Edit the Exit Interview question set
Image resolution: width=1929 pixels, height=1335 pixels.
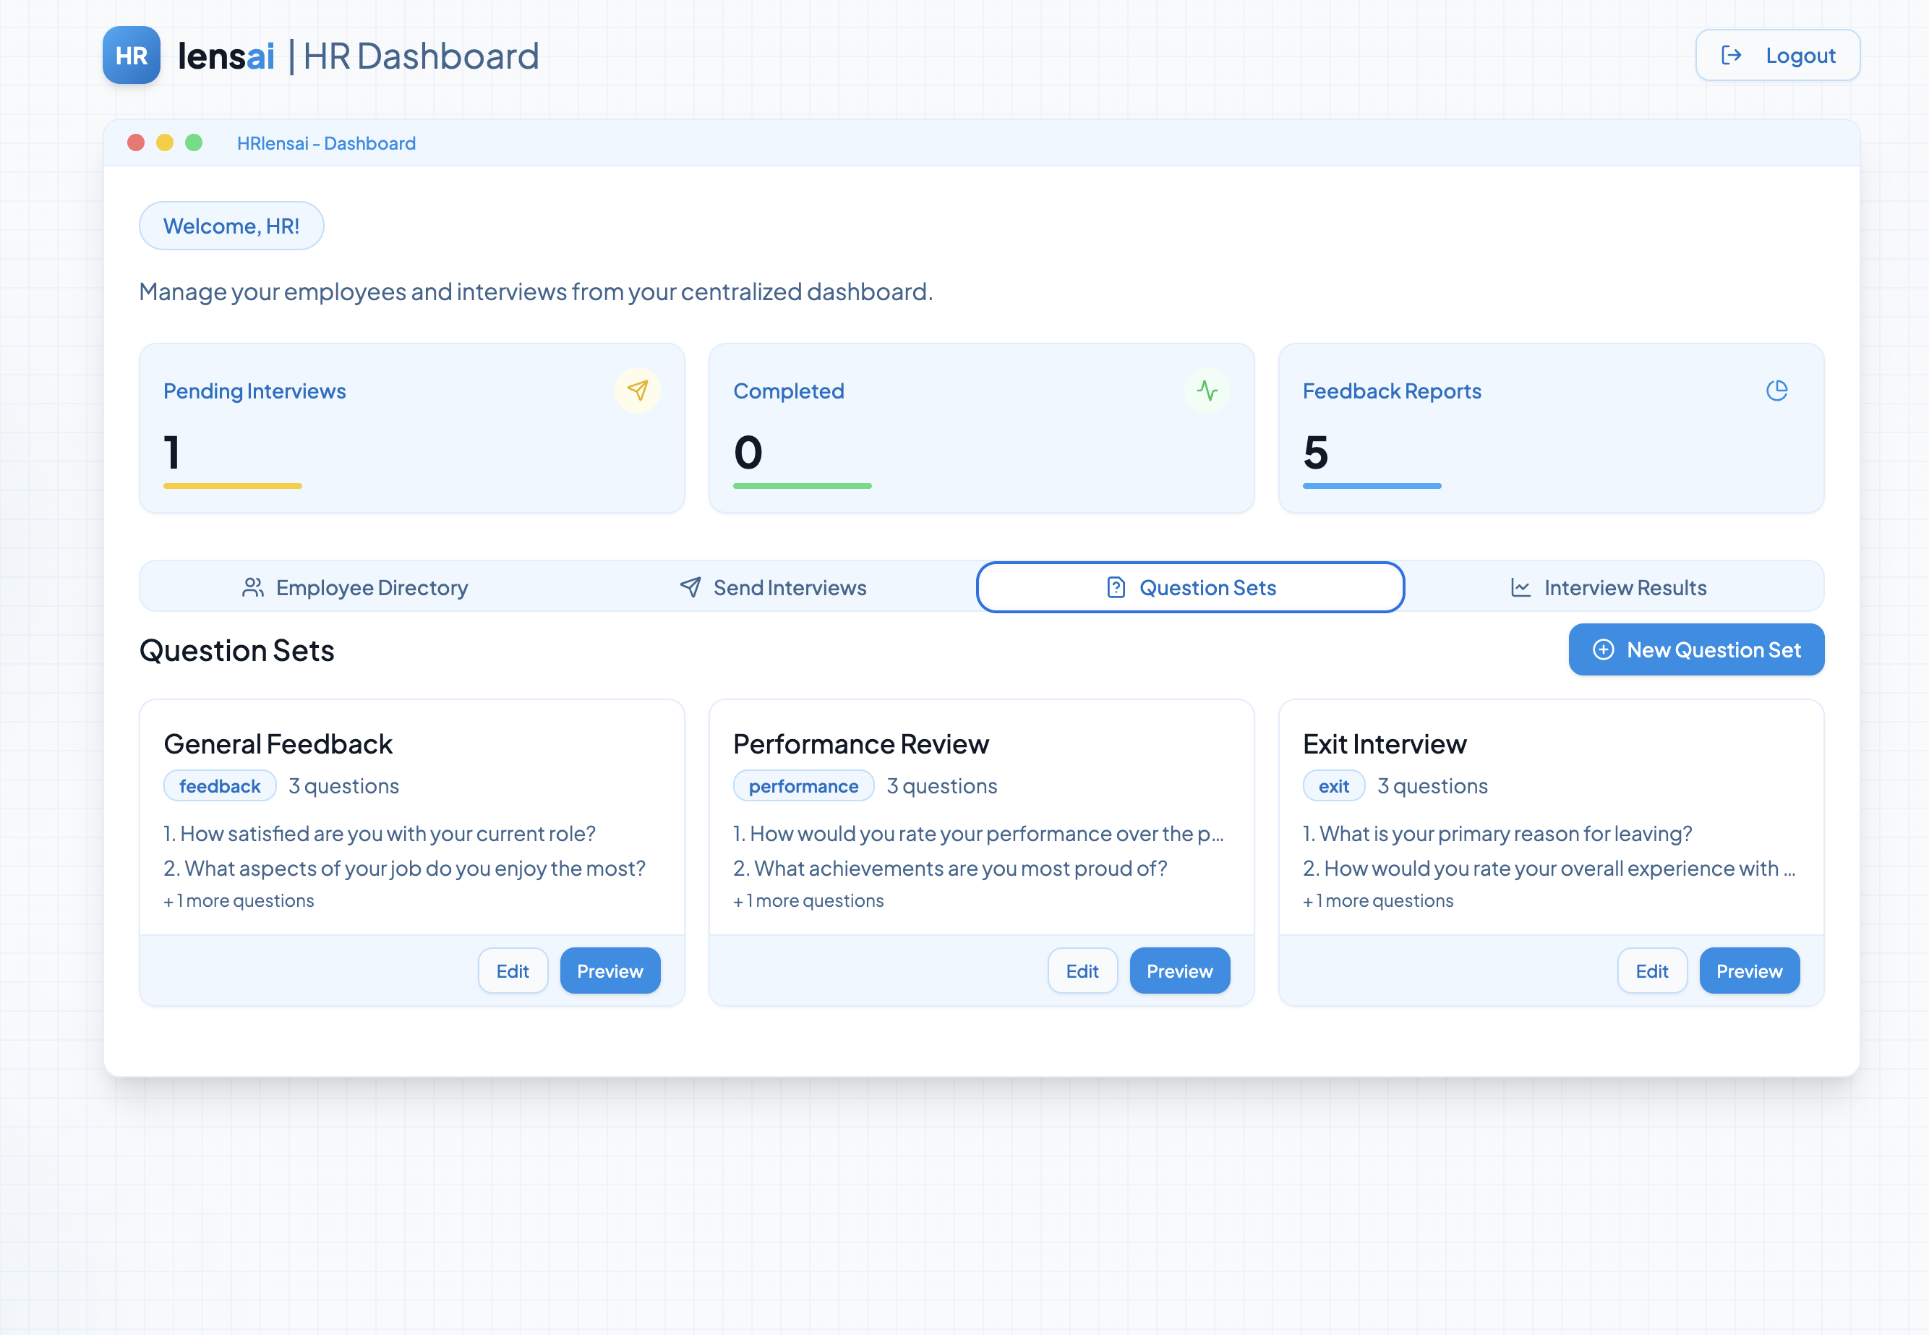[1651, 971]
